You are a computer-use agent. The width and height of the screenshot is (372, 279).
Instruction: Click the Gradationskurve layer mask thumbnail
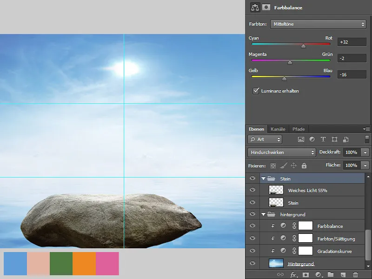306,251
